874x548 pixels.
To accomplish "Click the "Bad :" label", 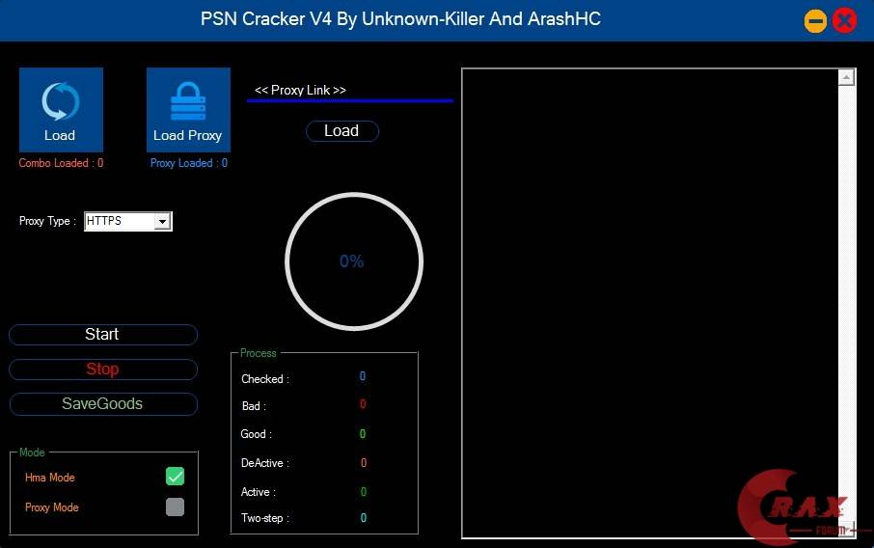I will point(254,406).
